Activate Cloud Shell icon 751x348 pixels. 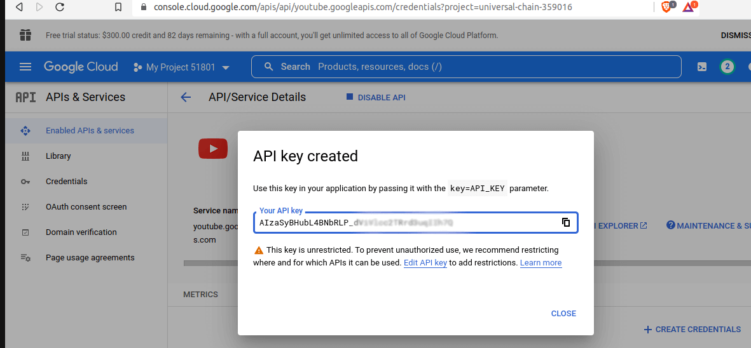tap(701, 67)
